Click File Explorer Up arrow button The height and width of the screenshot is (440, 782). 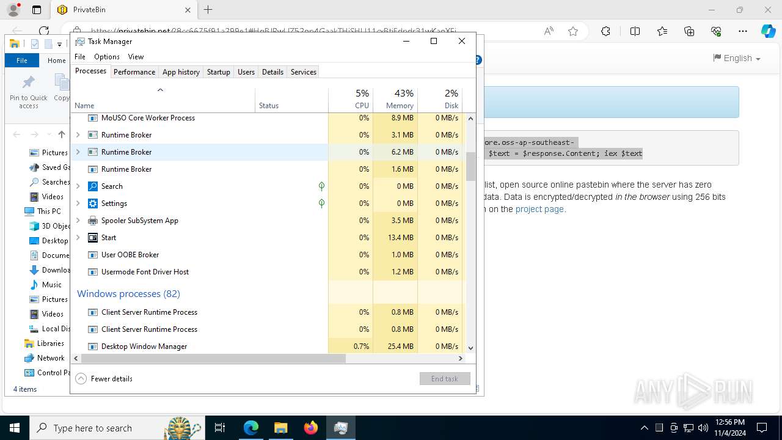(x=61, y=134)
